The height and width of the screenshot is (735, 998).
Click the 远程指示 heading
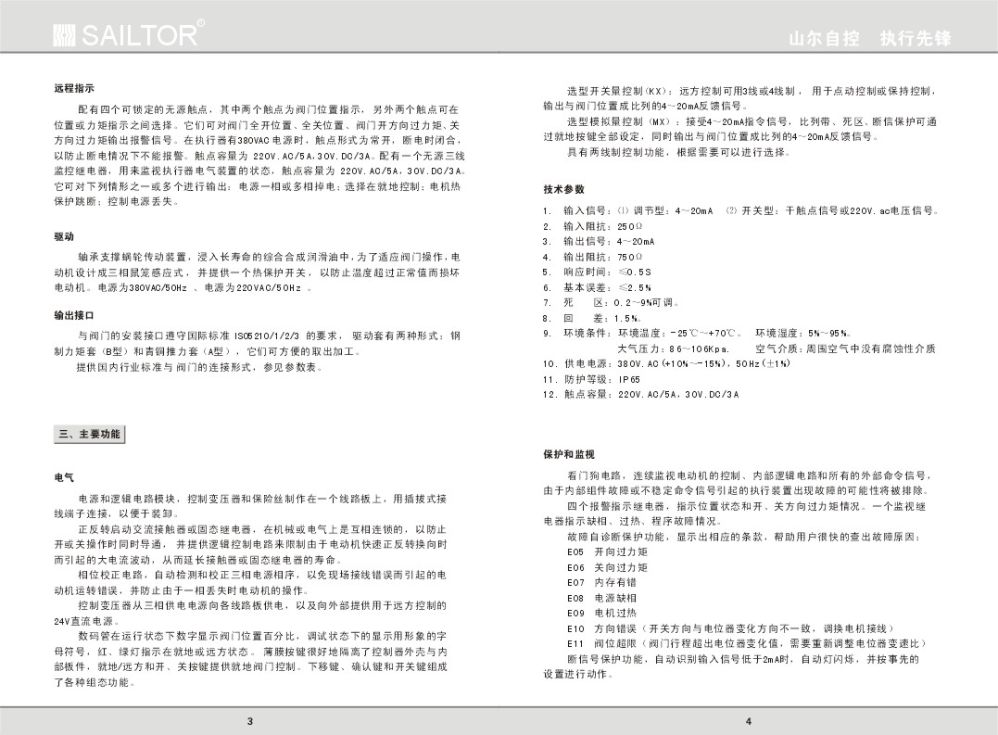(x=74, y=88)
